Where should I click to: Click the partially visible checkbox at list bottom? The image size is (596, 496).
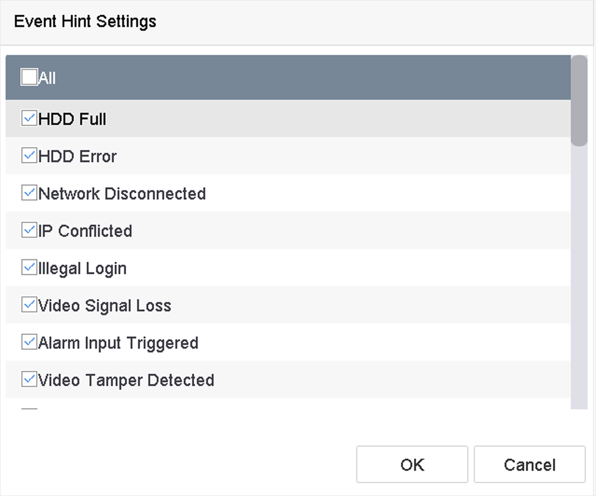coord(29,408)
